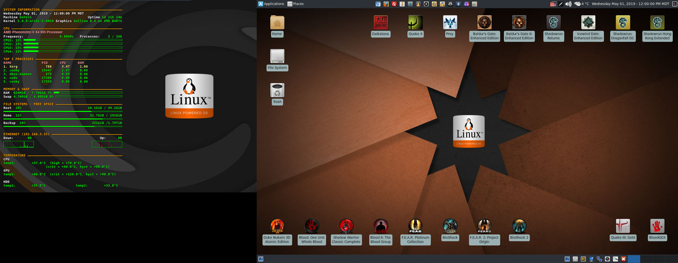This screenshot has width=678, height=263.
Task: Launch Shadowrun Returns from the desktop
Action: [554, 28]
